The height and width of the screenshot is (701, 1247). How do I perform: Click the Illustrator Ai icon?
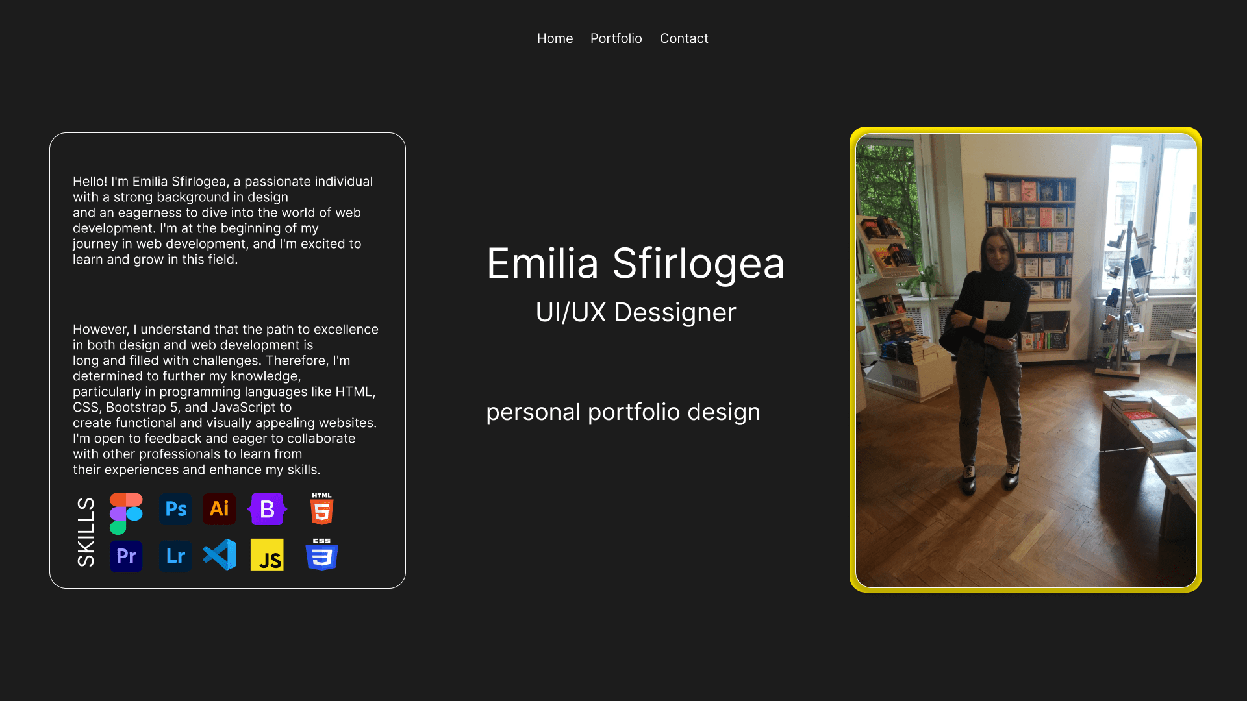(x=219, y=509)
